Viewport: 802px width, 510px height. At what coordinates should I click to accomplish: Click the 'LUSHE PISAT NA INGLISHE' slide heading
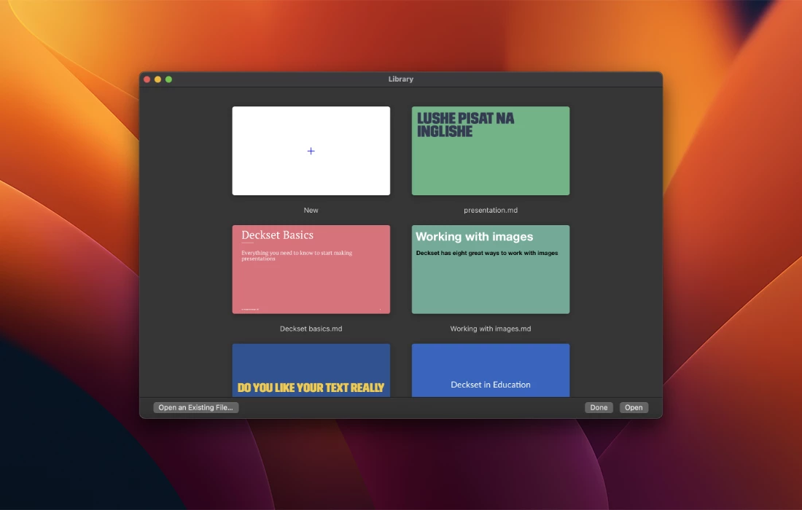[x=465, y=125]
